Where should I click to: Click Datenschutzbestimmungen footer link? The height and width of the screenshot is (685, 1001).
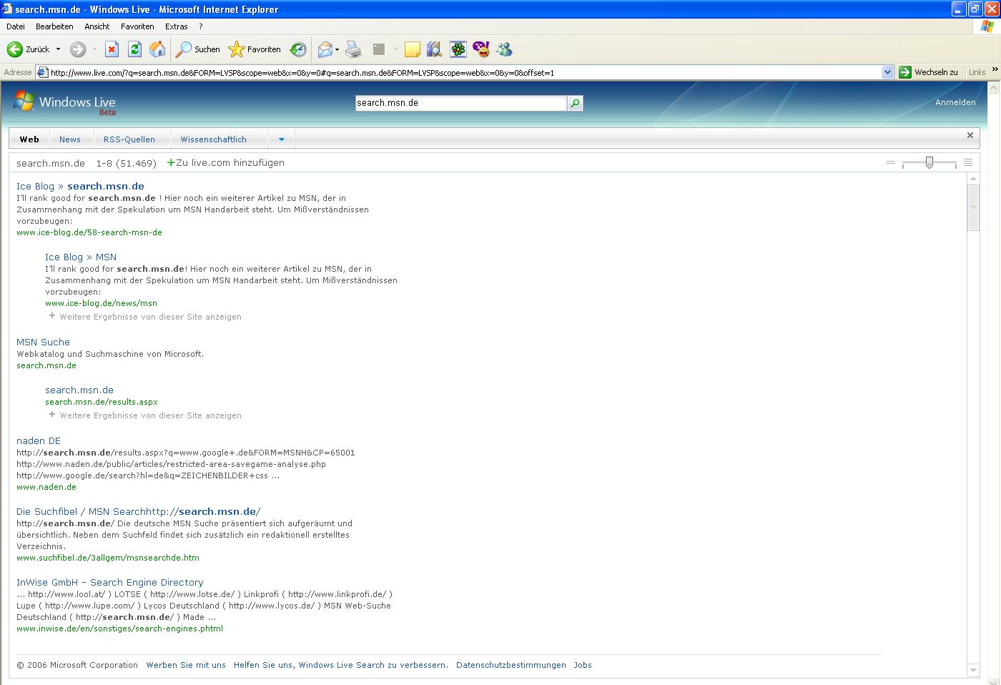(x=511, y=665)
